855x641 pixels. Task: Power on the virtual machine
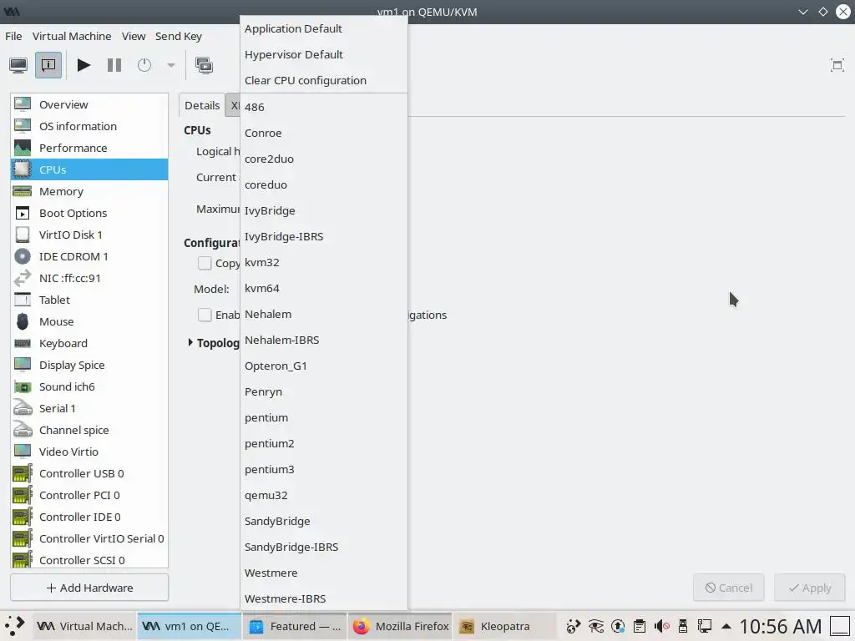click(x=83, y=65)
